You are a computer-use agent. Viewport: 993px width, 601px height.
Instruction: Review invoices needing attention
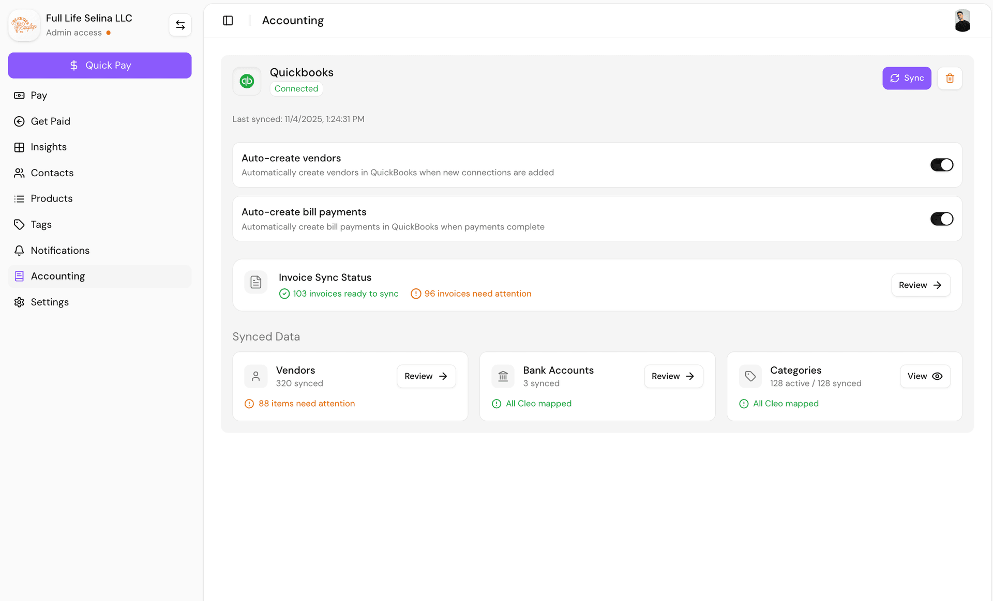click(920, 285)
